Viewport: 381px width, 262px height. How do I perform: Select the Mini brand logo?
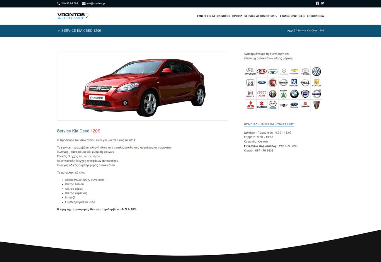(283, 105)
